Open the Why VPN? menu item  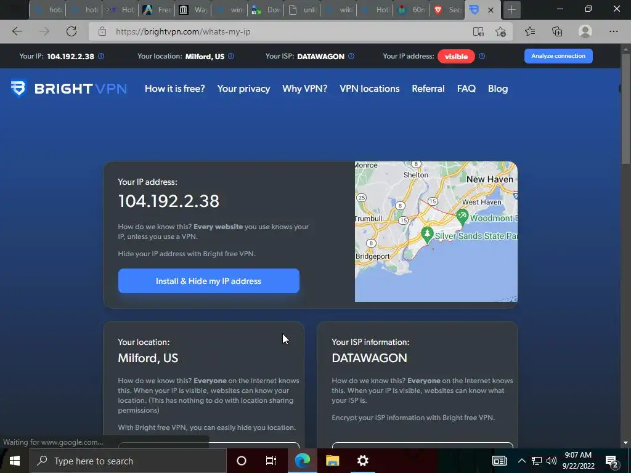coord(304,89)
